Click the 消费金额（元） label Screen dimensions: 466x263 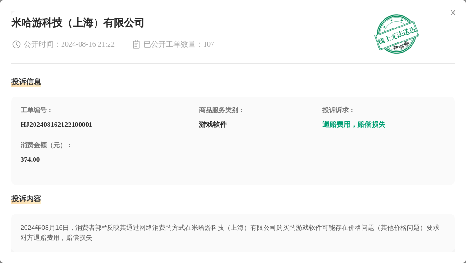[46, 145]
